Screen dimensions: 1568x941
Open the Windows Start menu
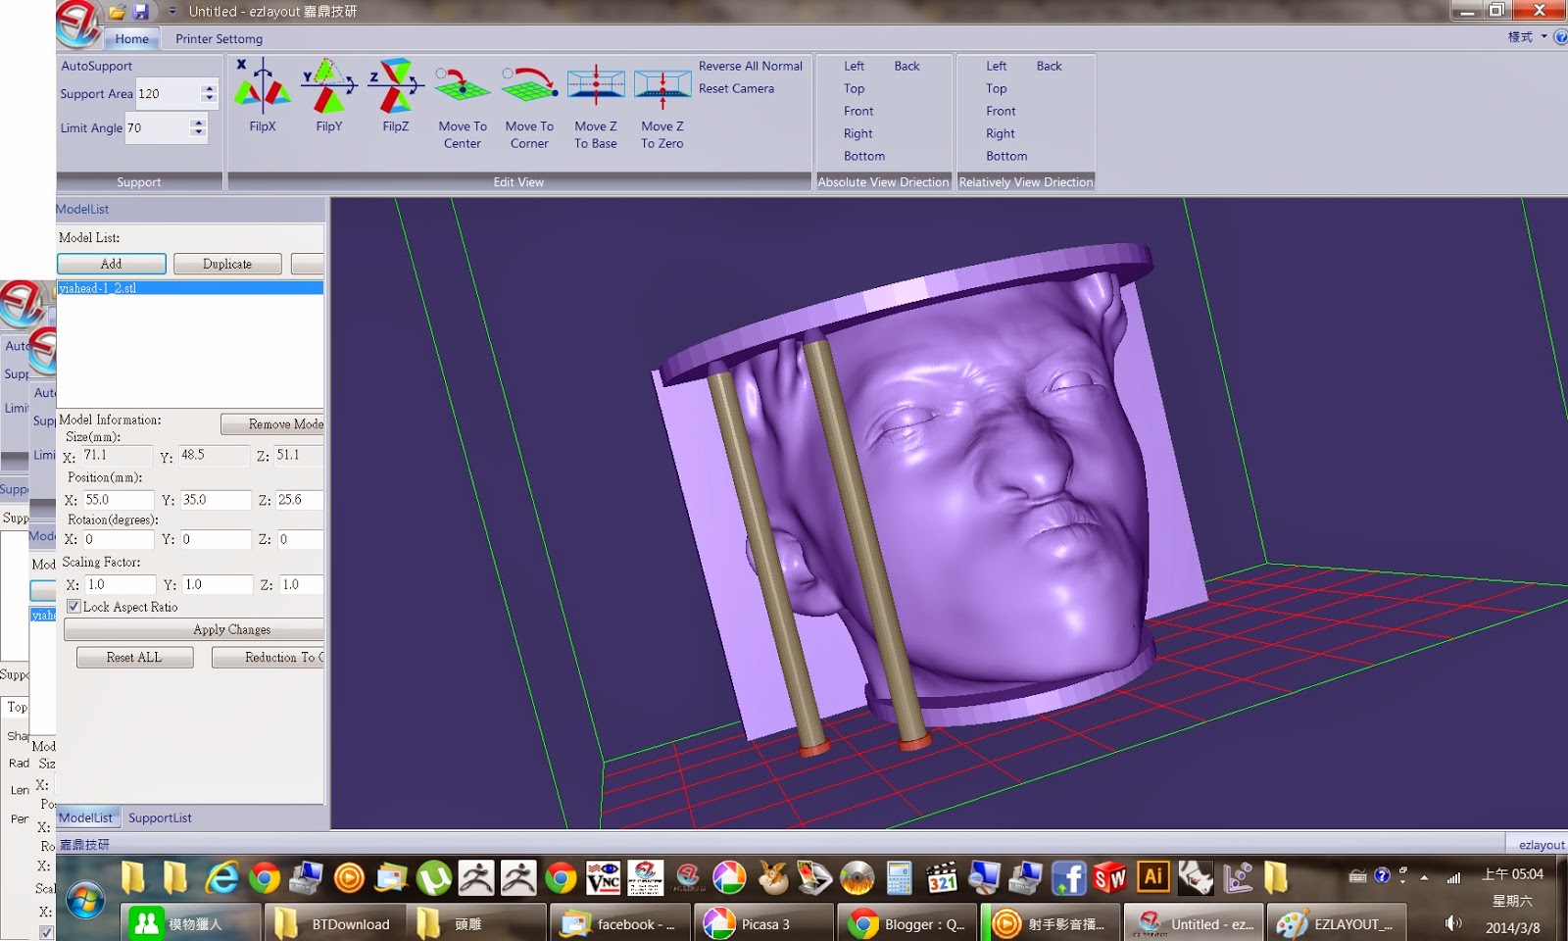86,900
